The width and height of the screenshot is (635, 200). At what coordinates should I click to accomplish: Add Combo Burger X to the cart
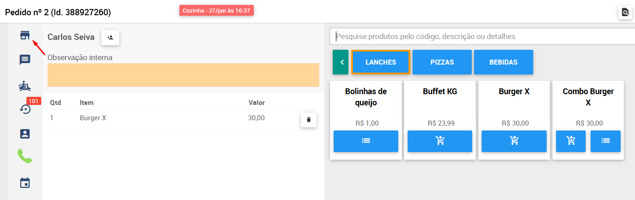(x=571, y=141)
